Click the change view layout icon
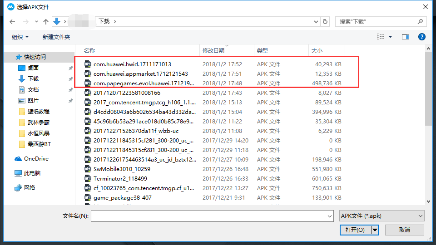This screenshot has width=436, height=245. [381, 37]
